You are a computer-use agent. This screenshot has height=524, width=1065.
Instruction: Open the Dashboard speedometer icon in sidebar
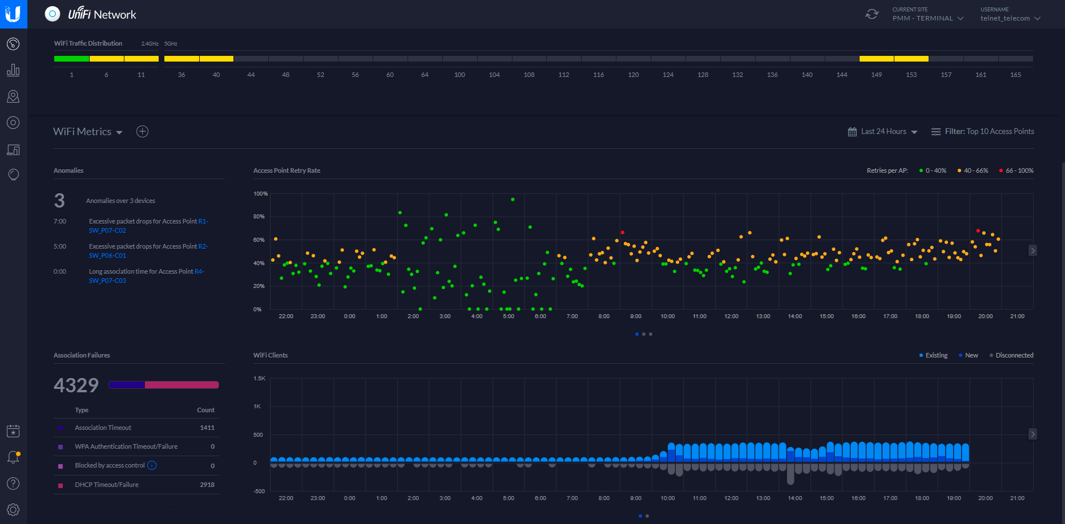[13, 43]
